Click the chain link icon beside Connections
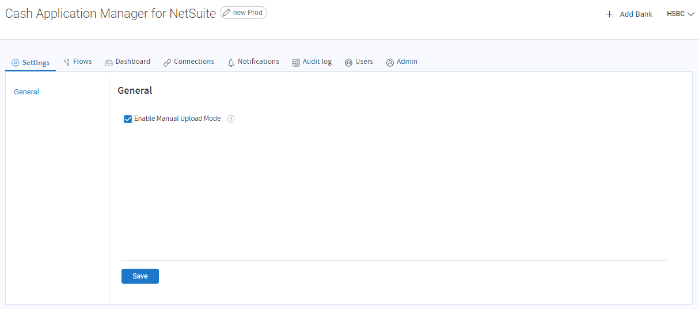Image resolution: width=699 pixels, height=309 pixels. [167, 62]
